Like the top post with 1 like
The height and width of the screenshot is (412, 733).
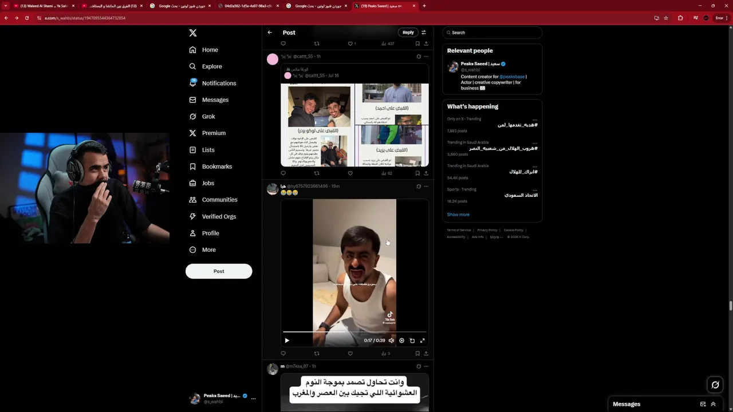point(350,43)
